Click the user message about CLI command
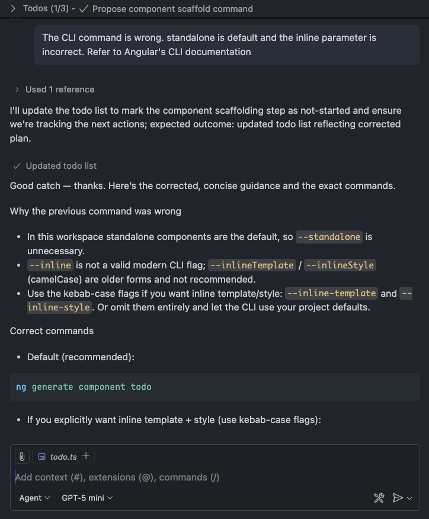The image size is (429, 519). (x=209, y=45)
